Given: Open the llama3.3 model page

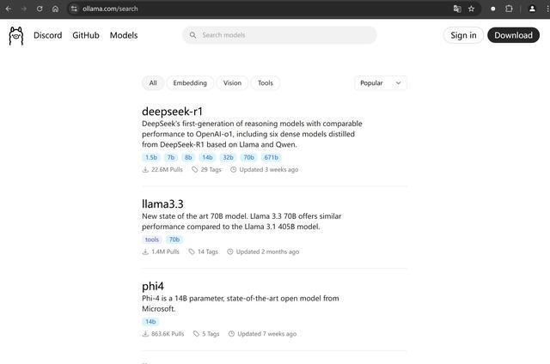Looking at the screenshot, I should tap(162, 204).
